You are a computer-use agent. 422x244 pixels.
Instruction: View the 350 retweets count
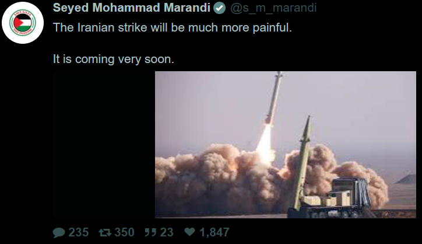pyautogui.click(x=124, y=232)
